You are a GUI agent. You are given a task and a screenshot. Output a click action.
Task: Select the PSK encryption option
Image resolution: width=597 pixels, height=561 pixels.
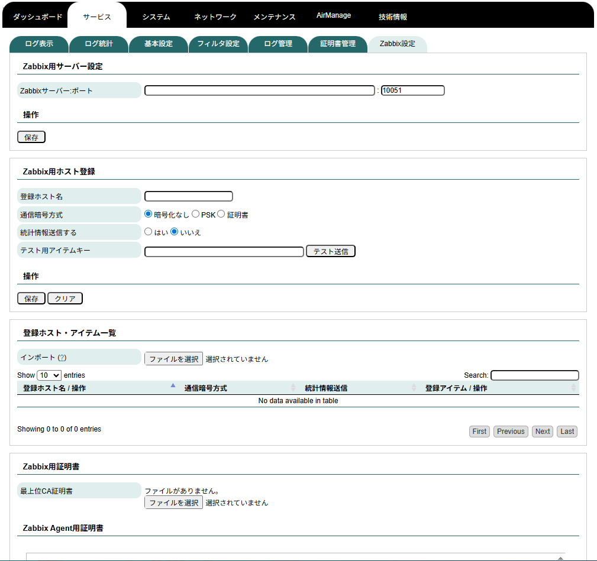[x=194, y=214]
